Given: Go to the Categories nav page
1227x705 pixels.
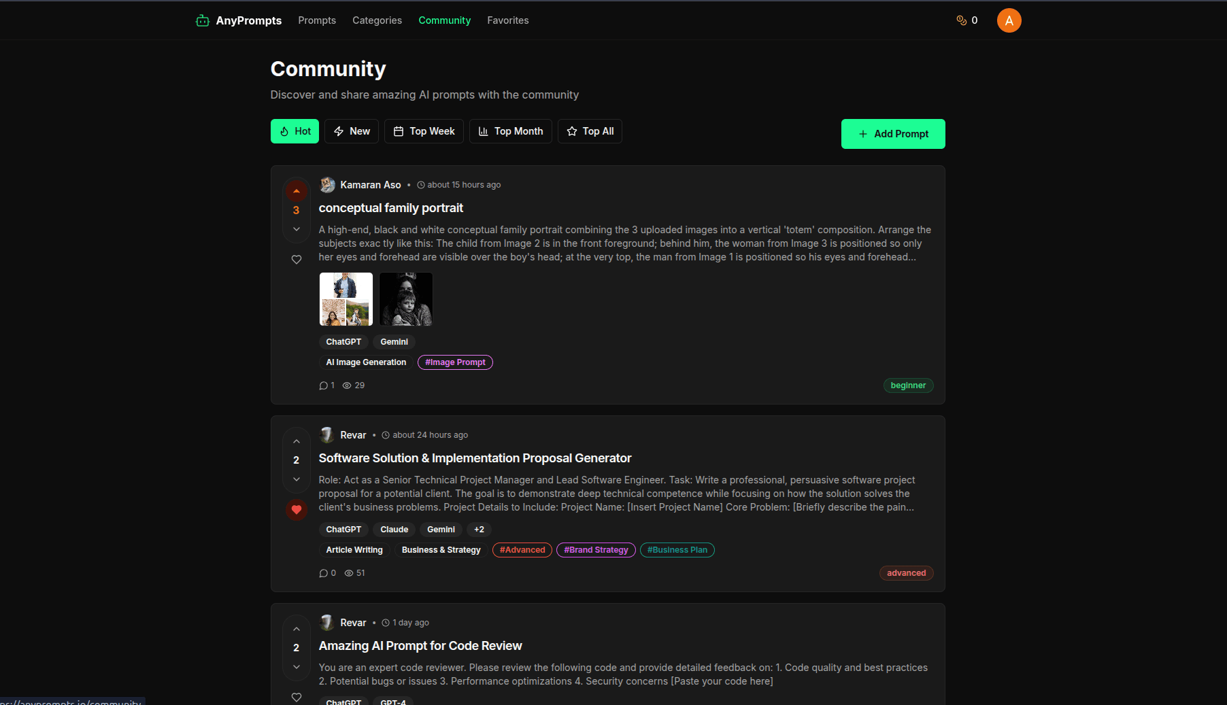Looking at the screenshot, I should (x=377, y=20).
